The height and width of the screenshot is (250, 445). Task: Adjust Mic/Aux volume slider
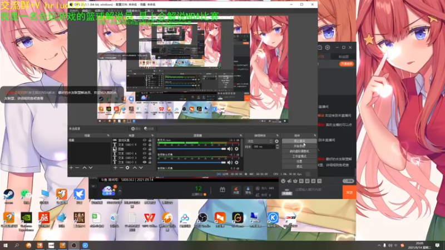[191, 149]
